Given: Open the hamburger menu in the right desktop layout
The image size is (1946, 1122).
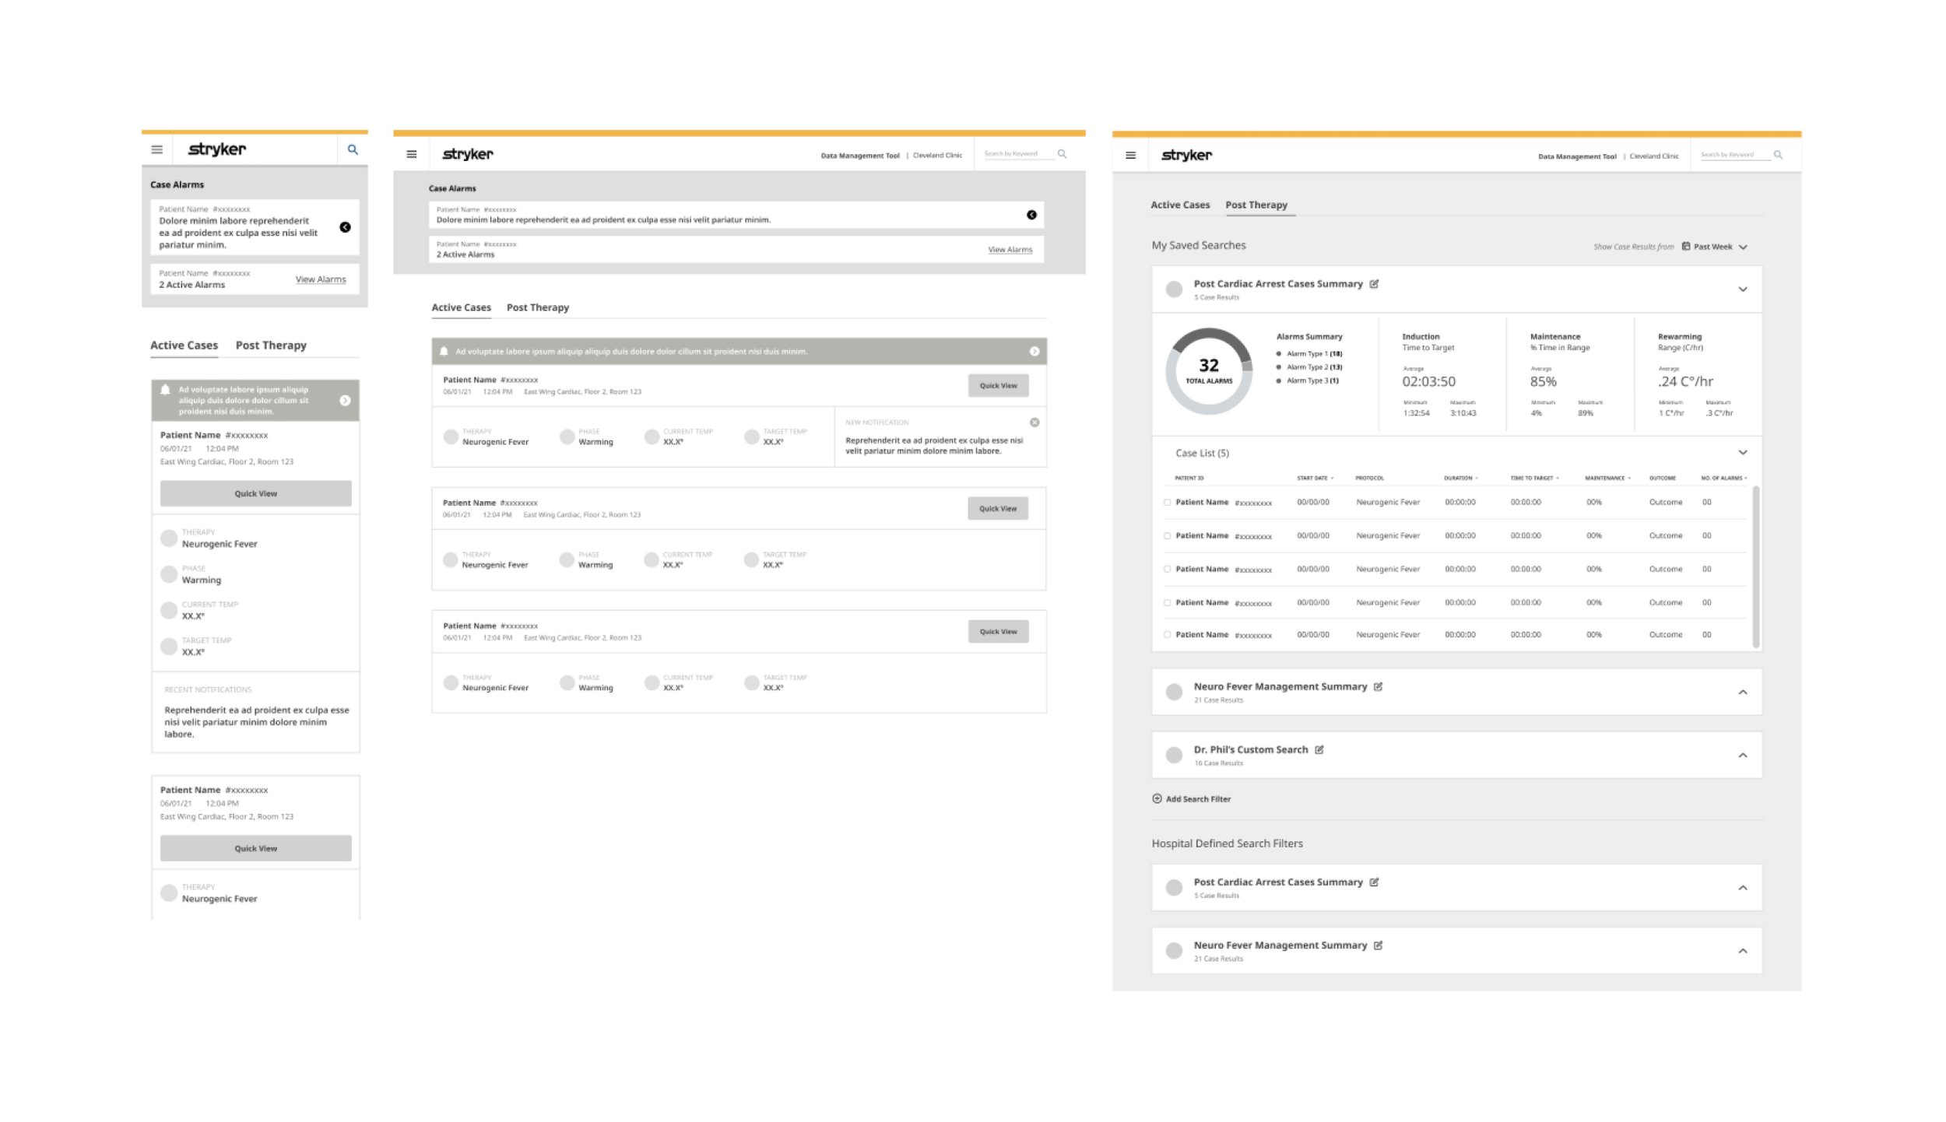Looking at the screenshot, I should click(1131, 156).
